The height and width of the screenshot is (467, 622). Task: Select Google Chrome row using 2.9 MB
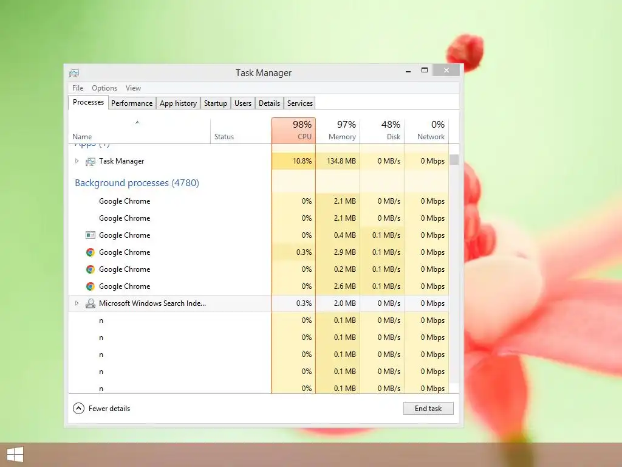(x=259, y=252)
